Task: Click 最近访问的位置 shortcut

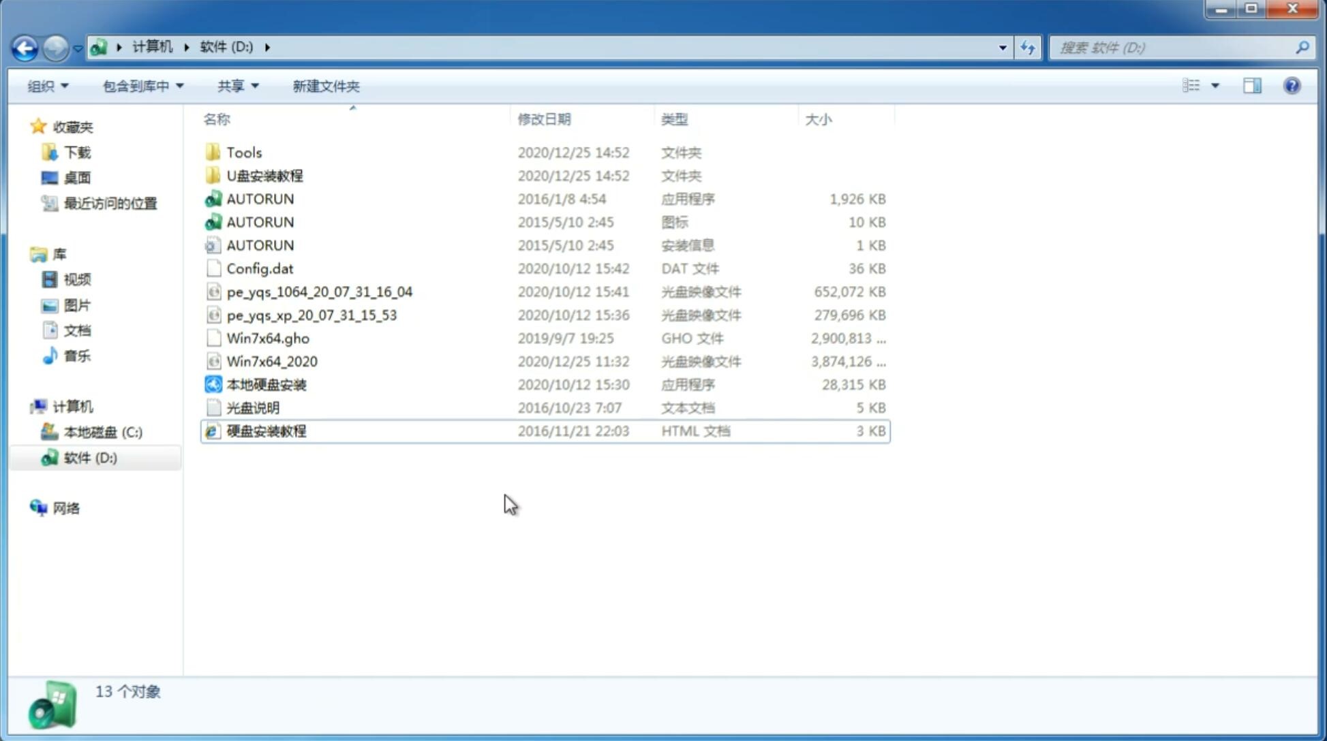Action: pyautogui.click(x=110, y=202)
